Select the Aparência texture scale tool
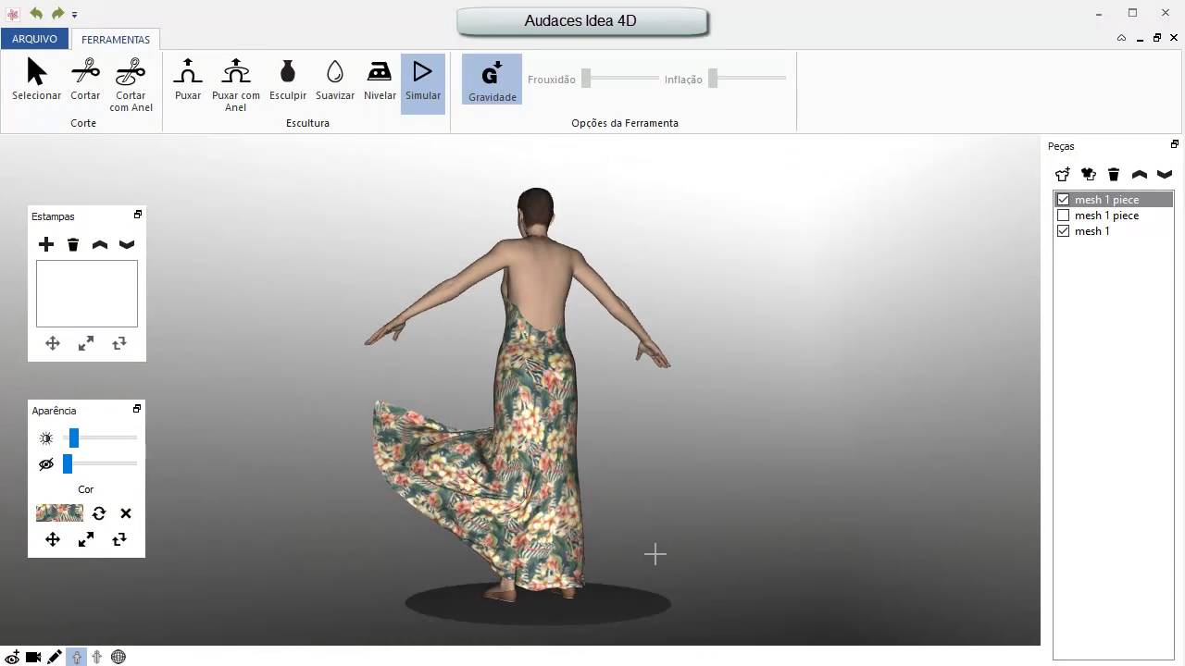Image resolution: width=1185 pixels, height=666 pixels. click(86, 539)
